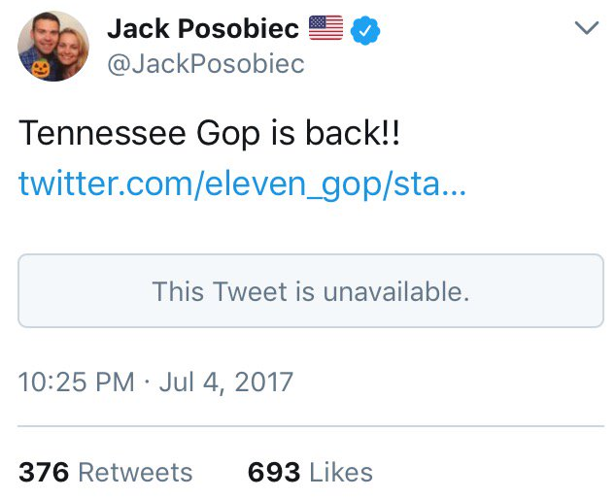Screen dimensions: 616x498
Task: Visit the @JackPosobiec handle
Action: pyautogui.click(x=205, y=64)
